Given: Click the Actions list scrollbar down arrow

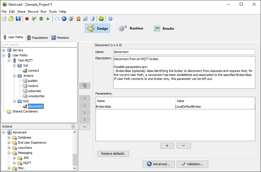Looking at the screenshot, I should click(x=75, y=168).
